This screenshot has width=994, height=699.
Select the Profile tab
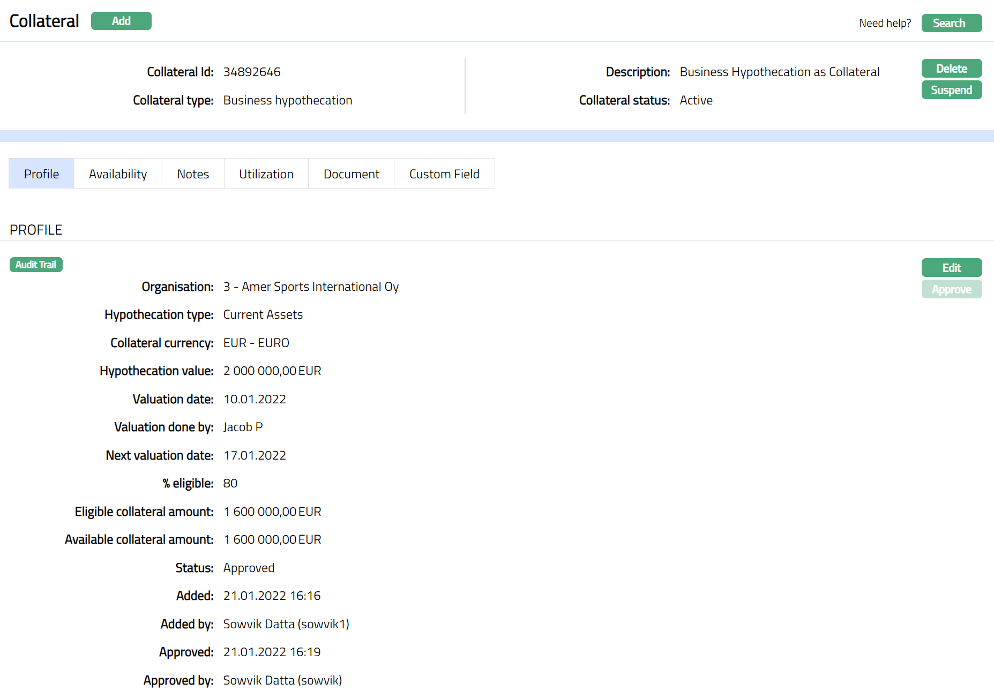[x=41, y=174]
